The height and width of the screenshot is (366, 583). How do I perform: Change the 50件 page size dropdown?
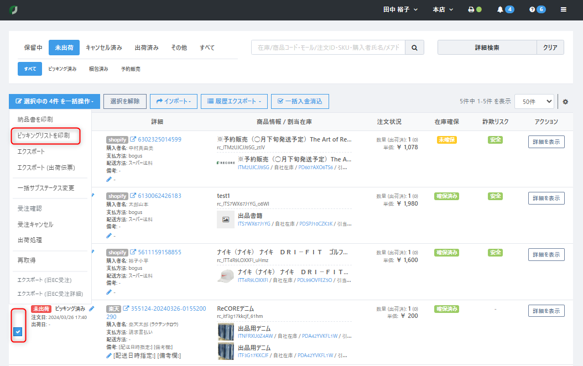(533, 101)
